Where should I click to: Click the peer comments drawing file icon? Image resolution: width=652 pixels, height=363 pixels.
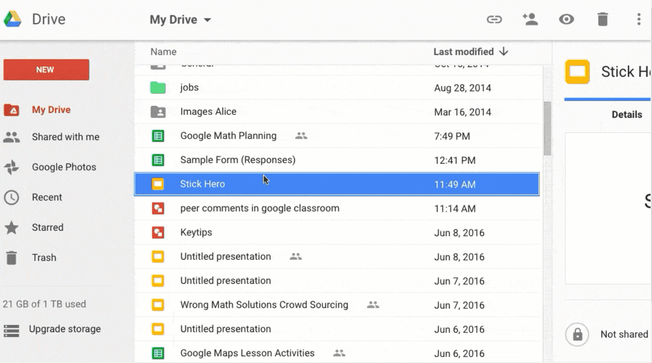[158, 209]
